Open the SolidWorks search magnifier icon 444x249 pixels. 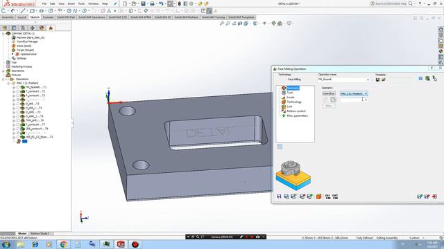[x=410, y=3]
